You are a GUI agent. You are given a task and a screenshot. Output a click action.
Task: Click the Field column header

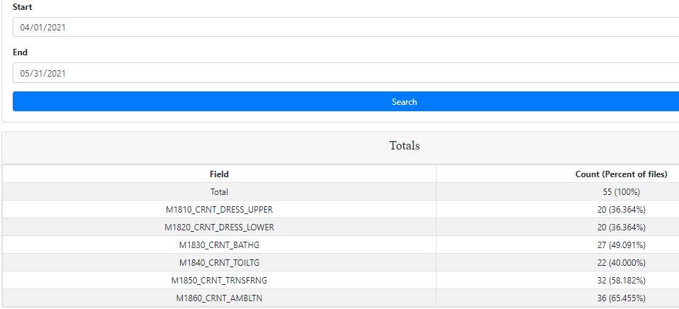tap(219, 174)
